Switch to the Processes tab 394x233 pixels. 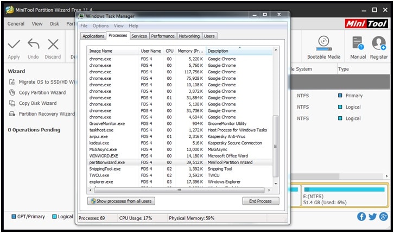coord(118,35)
